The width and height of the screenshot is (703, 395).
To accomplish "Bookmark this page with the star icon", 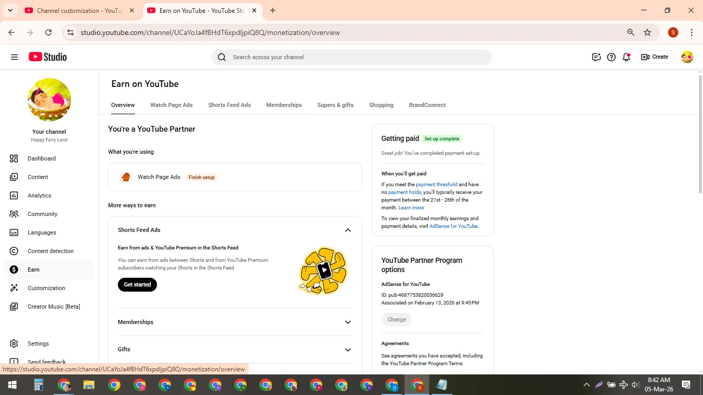I will 647,32.
